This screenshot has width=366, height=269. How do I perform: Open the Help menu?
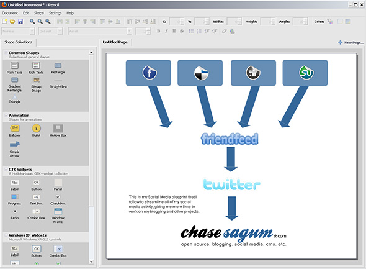click(70, 13)
